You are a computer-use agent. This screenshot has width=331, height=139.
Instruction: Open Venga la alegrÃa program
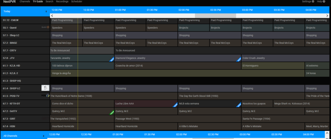click(x=178, y=73)
